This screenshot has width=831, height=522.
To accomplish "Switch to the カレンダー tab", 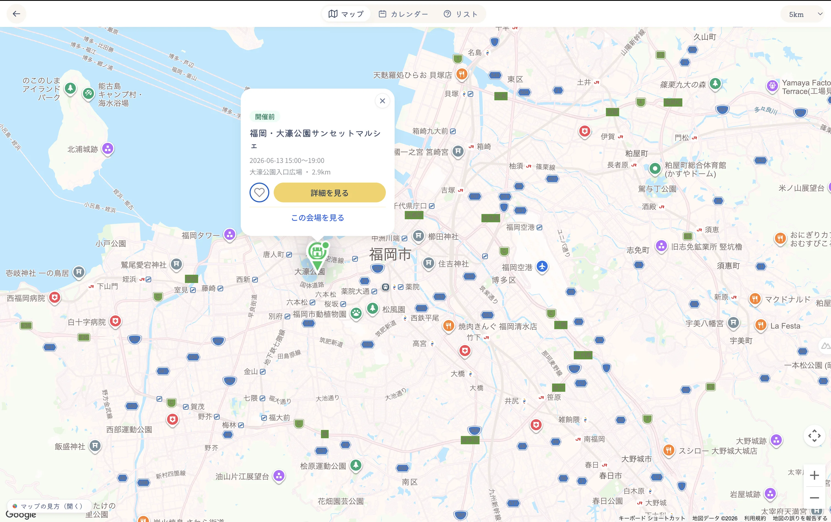I will coord(403,14).
